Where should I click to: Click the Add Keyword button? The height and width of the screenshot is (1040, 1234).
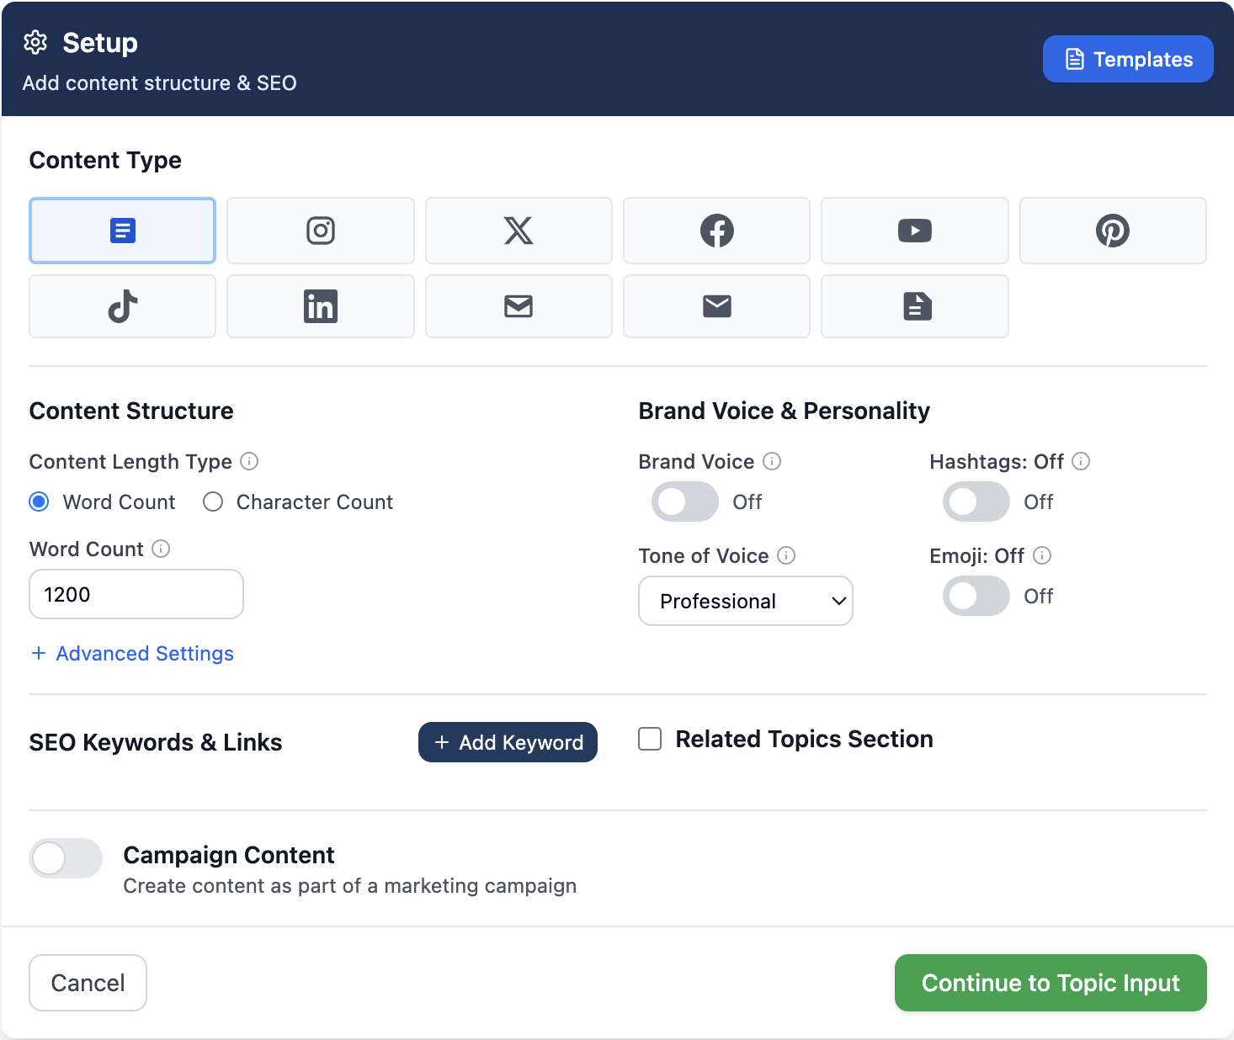508,742
